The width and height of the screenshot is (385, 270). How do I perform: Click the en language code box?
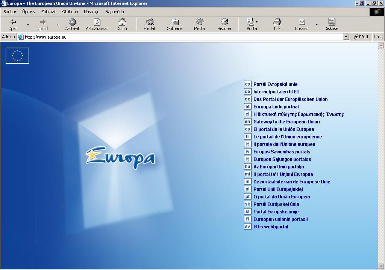[247, 121]
